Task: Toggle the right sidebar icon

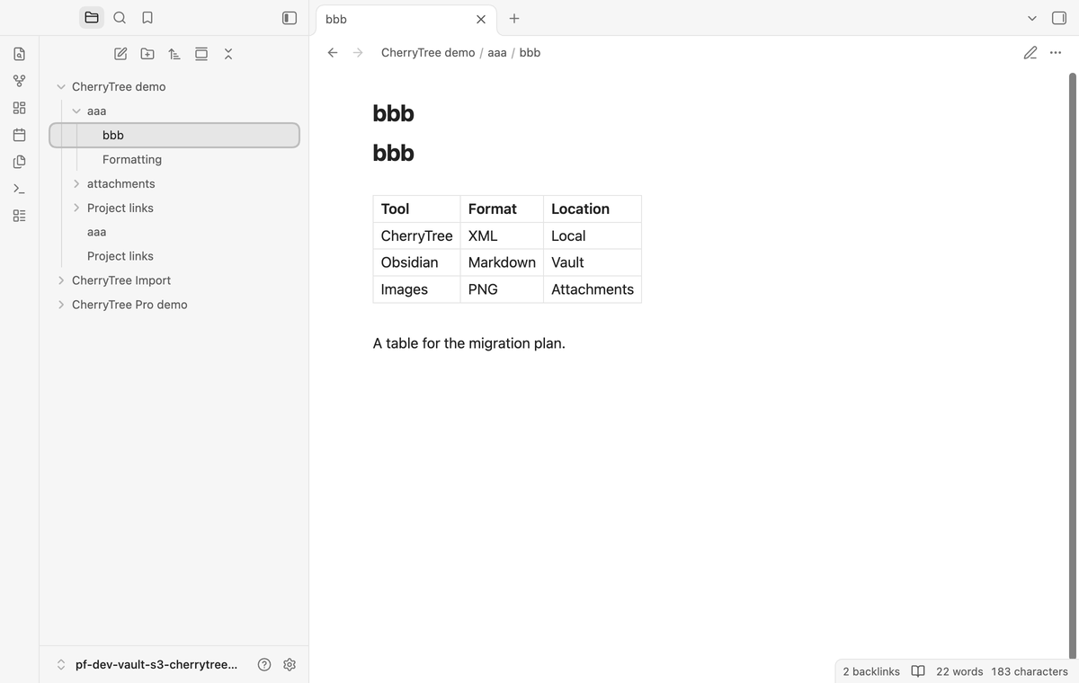Action: pyautogui.click(x=1058, y=18)
